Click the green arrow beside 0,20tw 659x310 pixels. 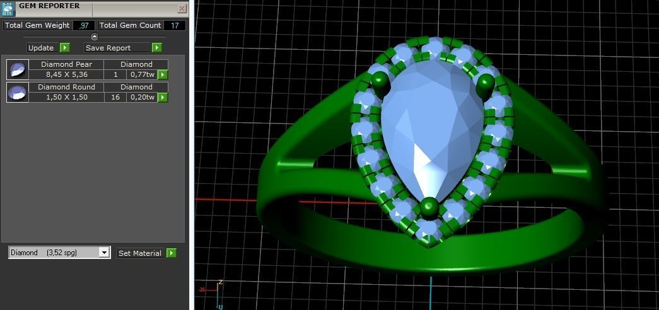163,98
